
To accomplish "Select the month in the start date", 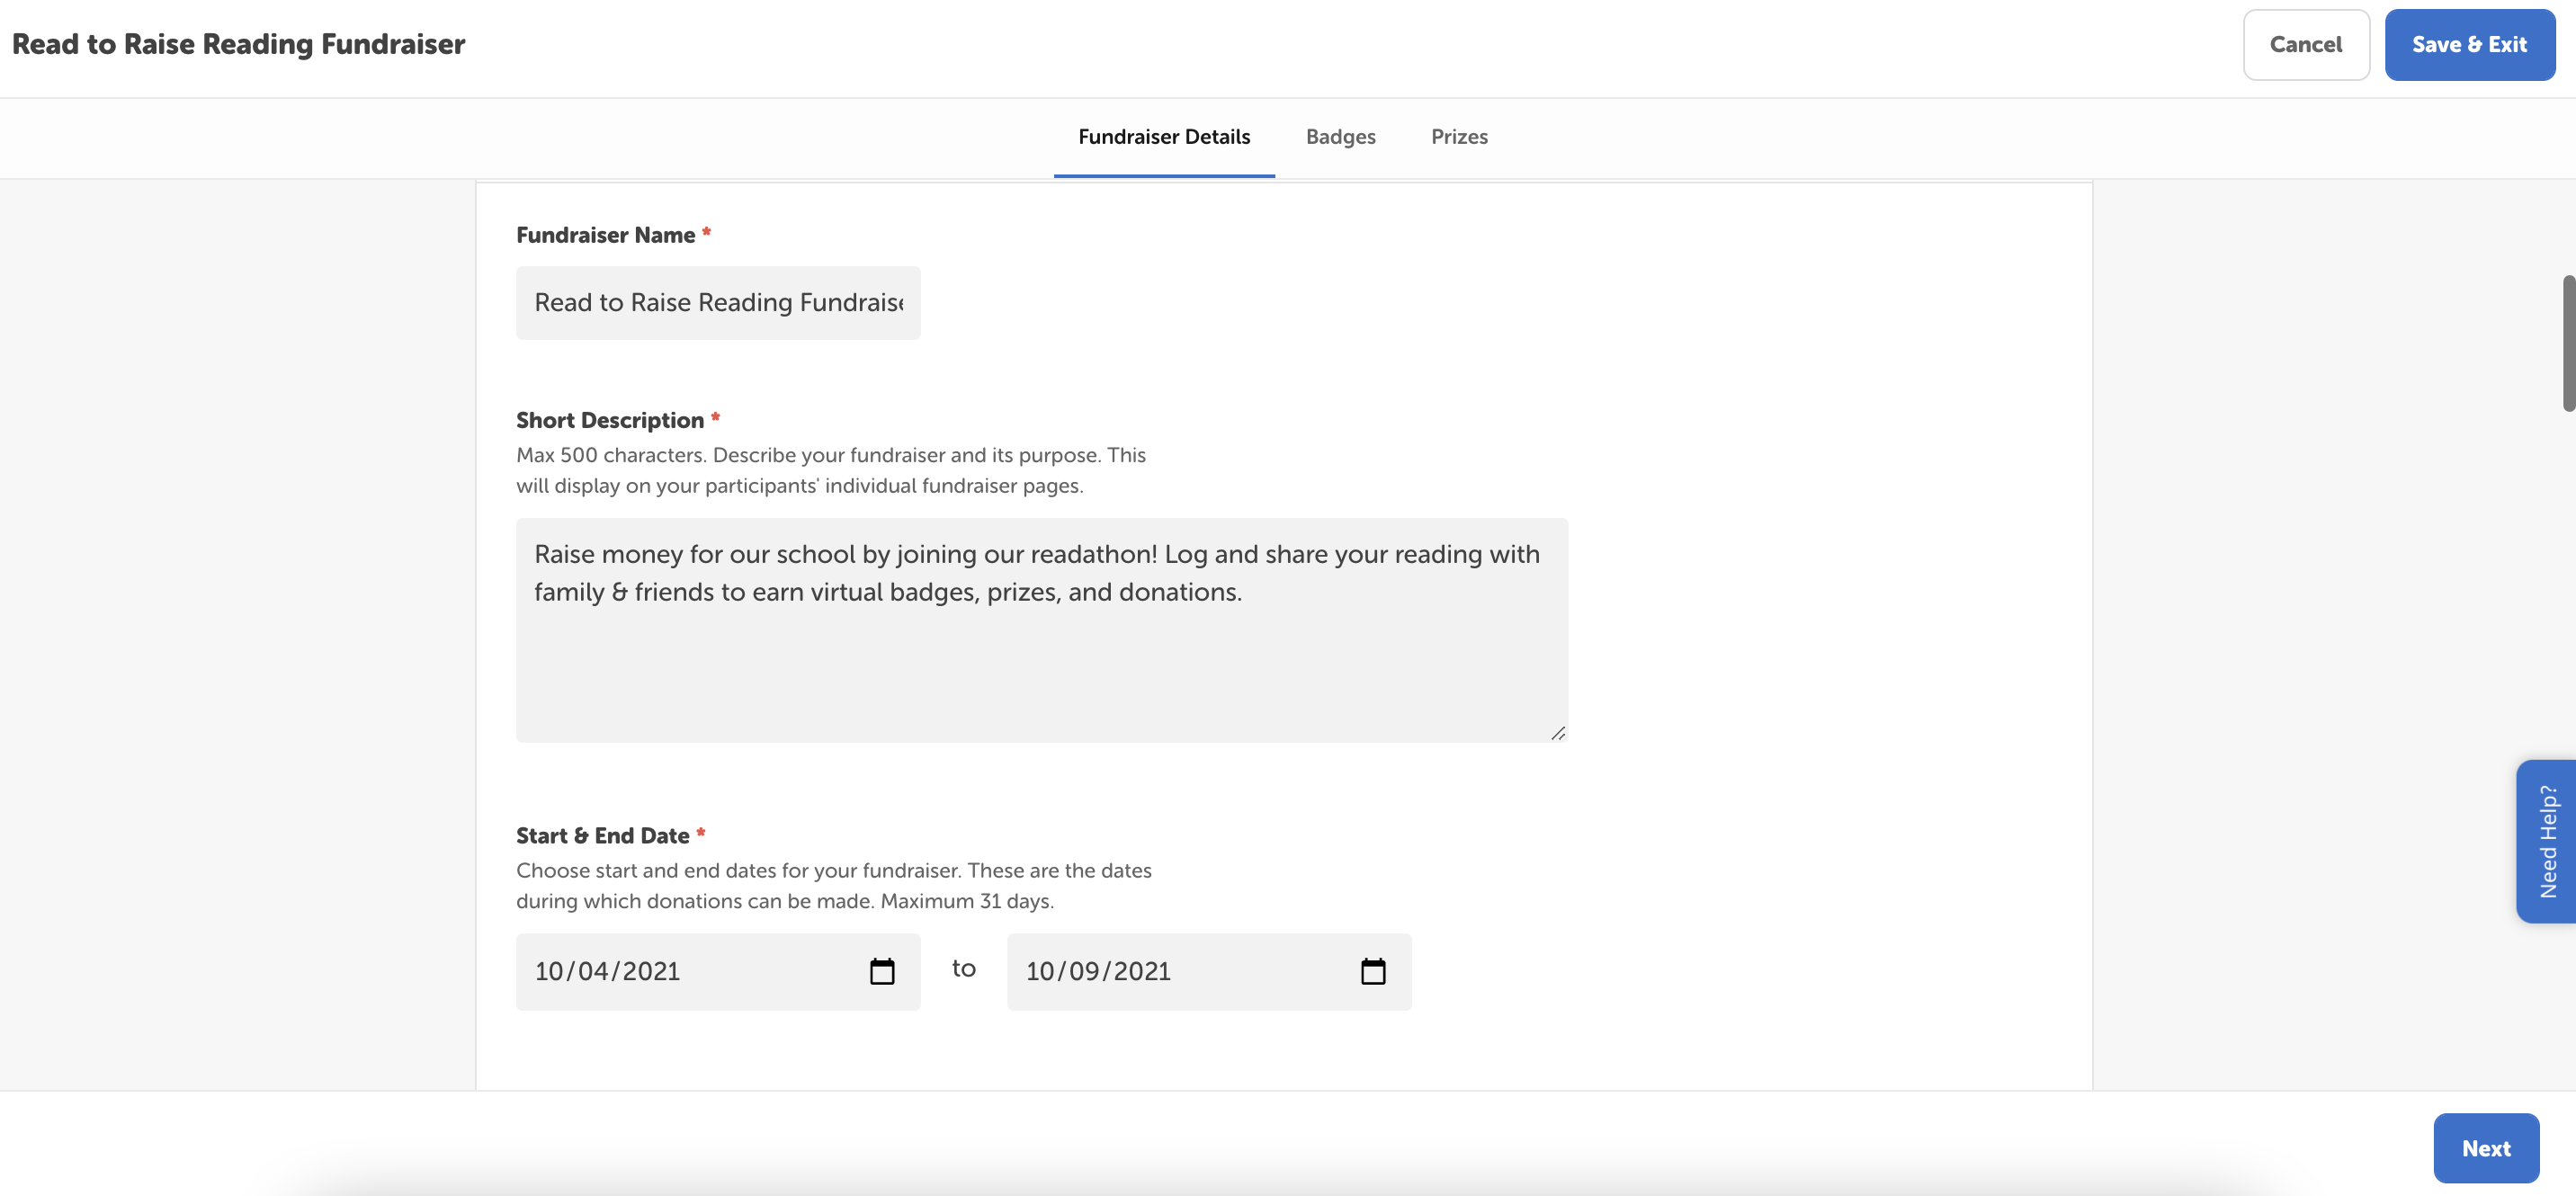I will pyautogui.click(x=549, y=971).
